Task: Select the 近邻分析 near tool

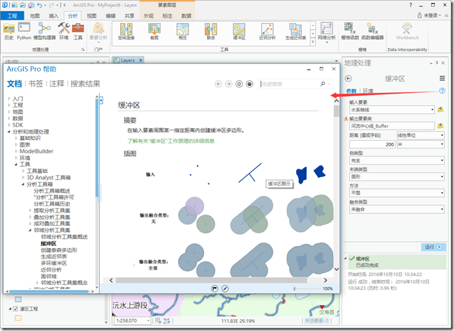Action: (268, 31)
